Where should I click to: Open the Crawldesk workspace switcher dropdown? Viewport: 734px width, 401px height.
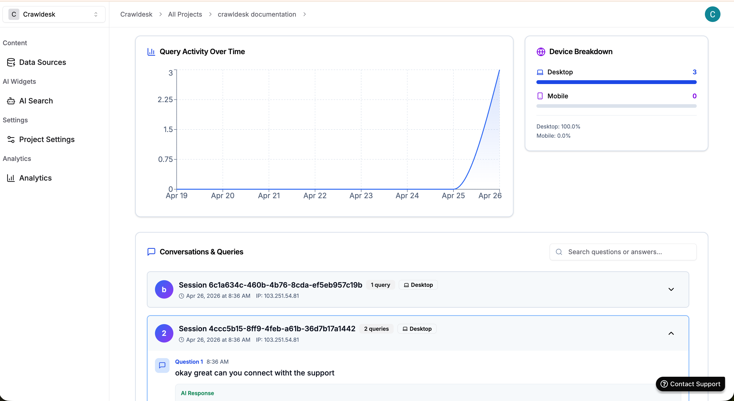click(54, 14)
